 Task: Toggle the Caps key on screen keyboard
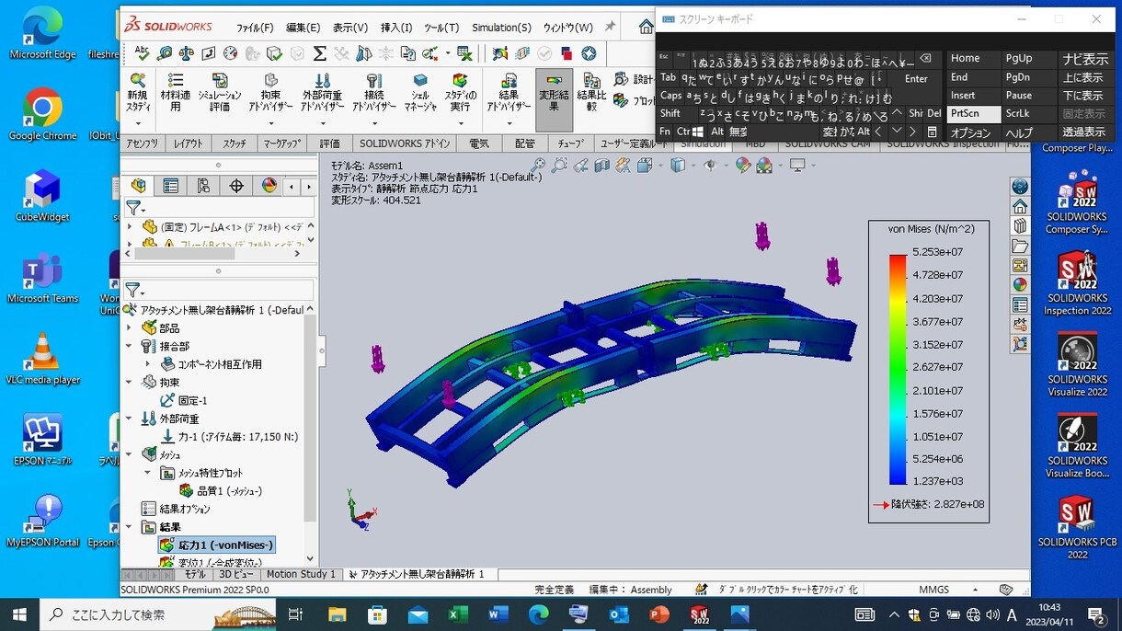point(670,96)
